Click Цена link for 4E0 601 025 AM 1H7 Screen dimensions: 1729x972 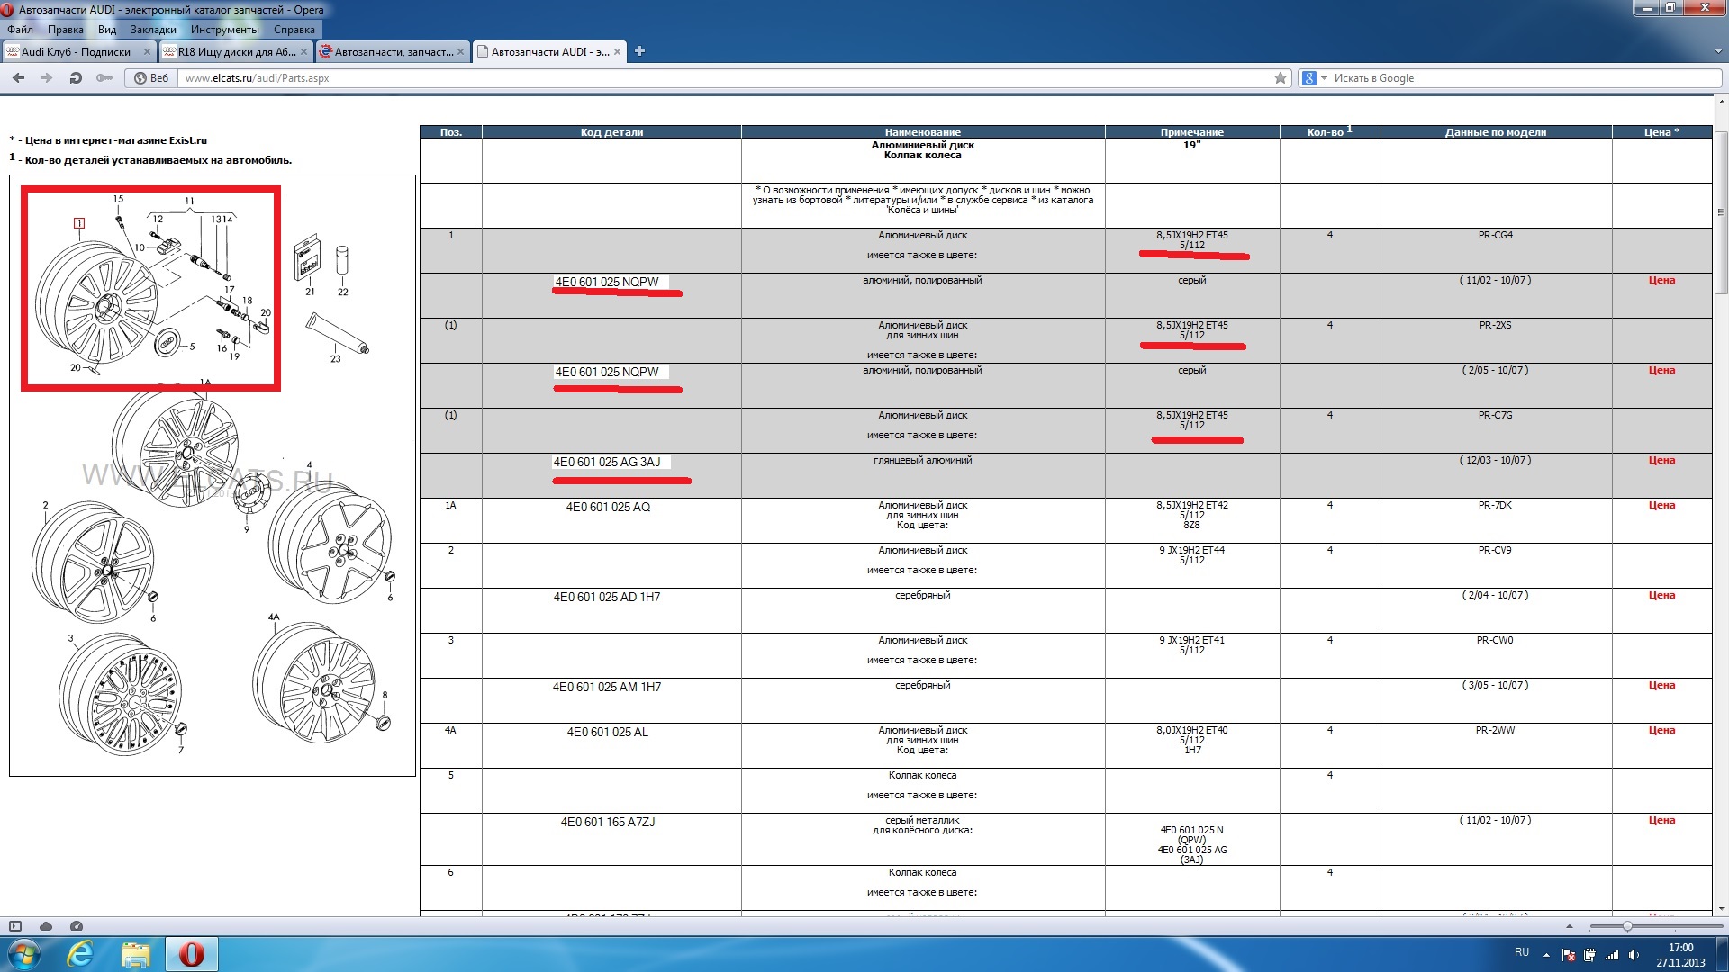point(1661,685)
